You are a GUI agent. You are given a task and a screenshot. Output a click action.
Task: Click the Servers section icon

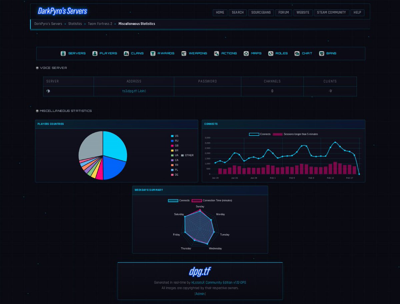[x=63, y=53]
